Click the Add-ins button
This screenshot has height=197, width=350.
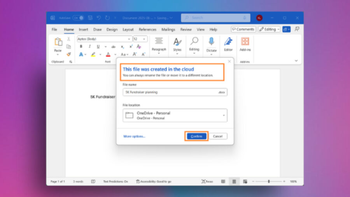(x=245, y=45)
